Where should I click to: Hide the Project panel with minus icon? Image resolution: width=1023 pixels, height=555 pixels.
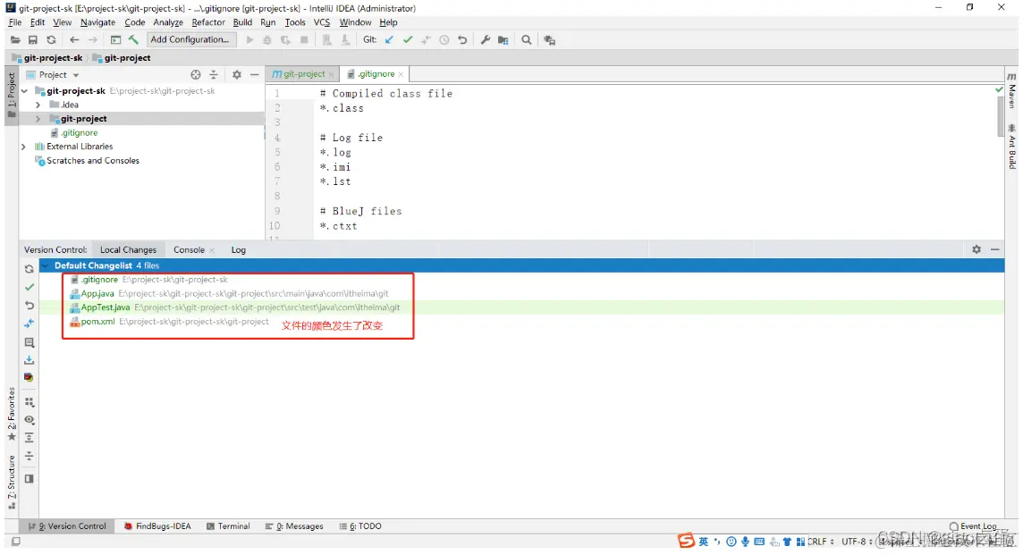point(255,75)
